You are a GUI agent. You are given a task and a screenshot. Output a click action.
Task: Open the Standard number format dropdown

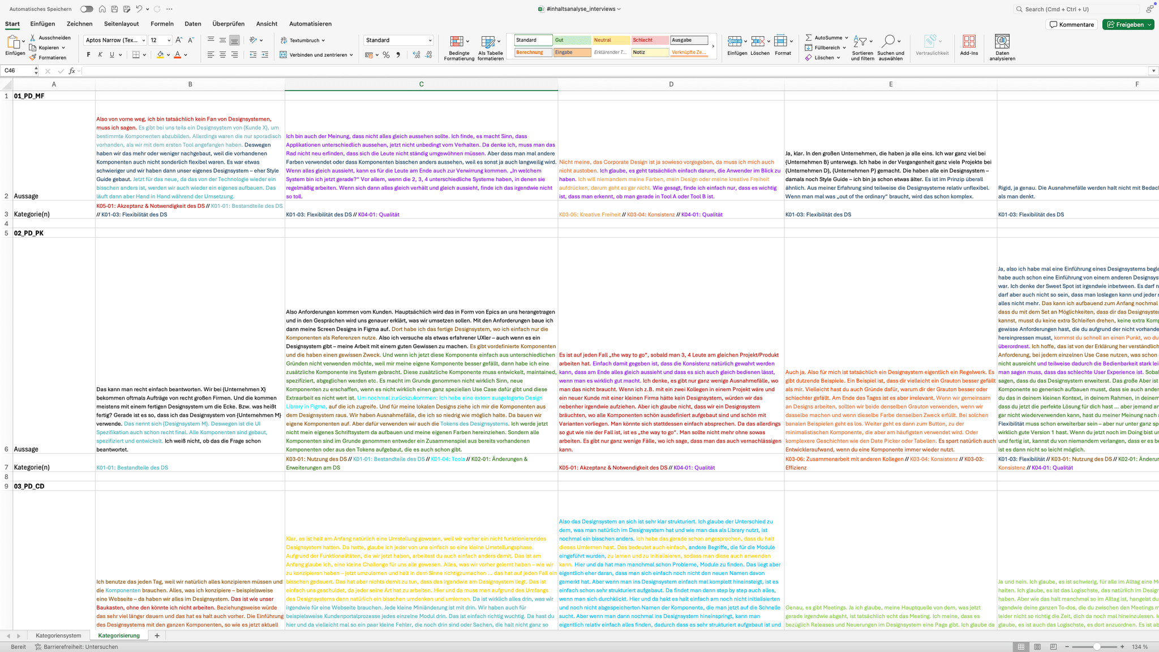[430, 40]
